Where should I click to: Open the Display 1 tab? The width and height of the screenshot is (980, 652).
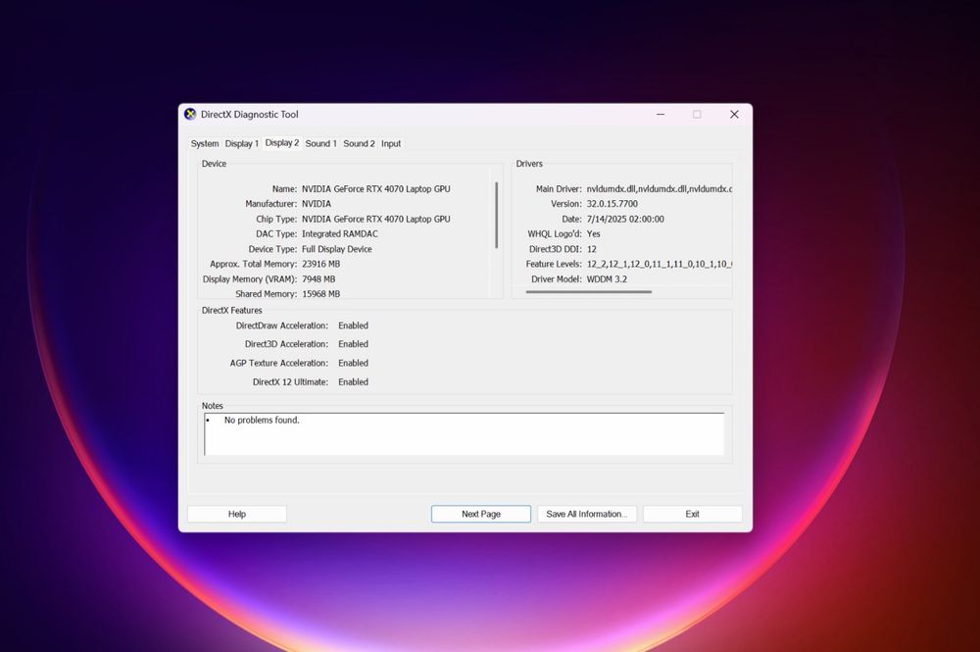(241, 143)
